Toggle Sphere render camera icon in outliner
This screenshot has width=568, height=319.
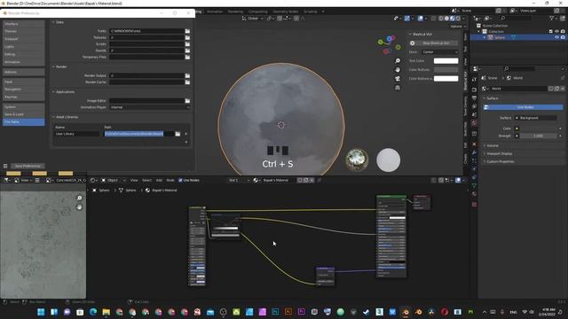click(563, 37)
